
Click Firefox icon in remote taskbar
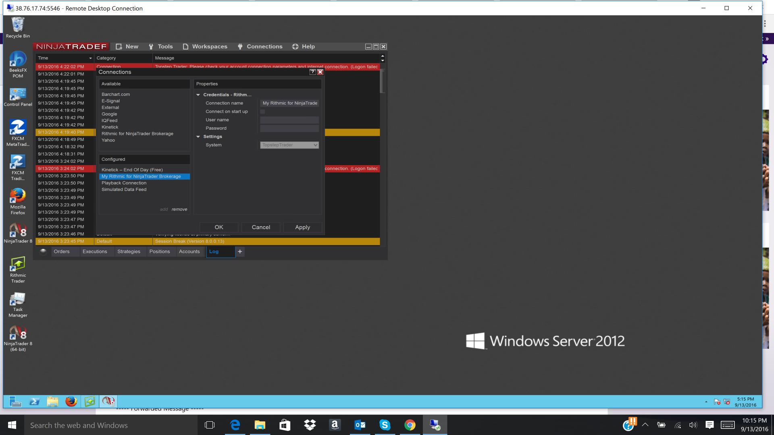pyautogui.click(x=71, y=402)
